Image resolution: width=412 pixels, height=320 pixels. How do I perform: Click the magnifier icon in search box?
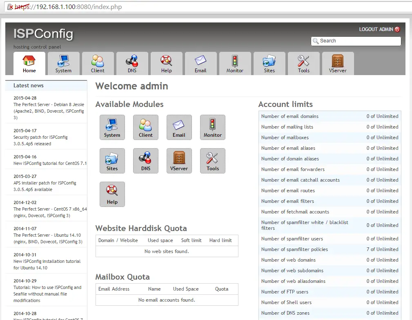pos(316,41)
